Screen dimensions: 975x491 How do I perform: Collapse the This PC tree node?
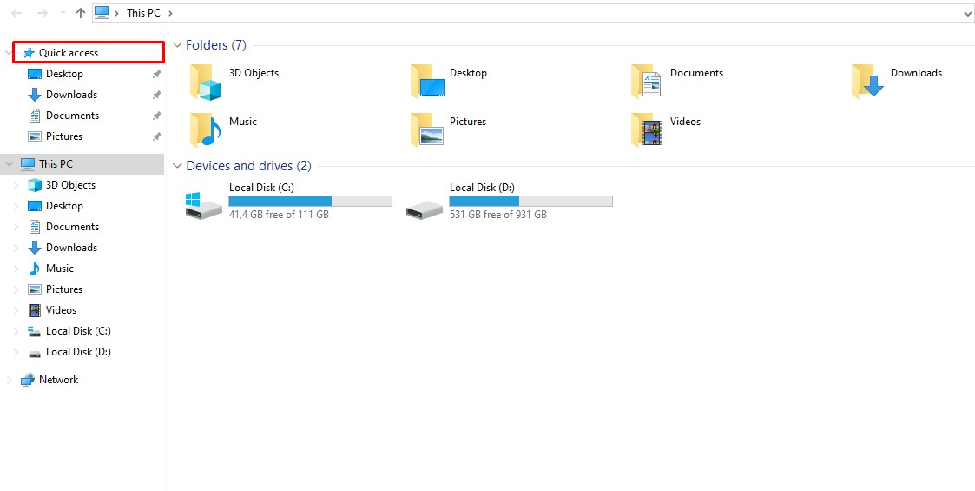click(9, 164)
